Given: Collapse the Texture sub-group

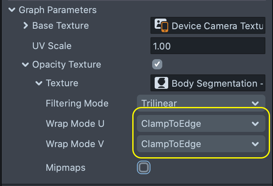Looking at the screenshot, I should pyautogui.click(x=39, y=83).
